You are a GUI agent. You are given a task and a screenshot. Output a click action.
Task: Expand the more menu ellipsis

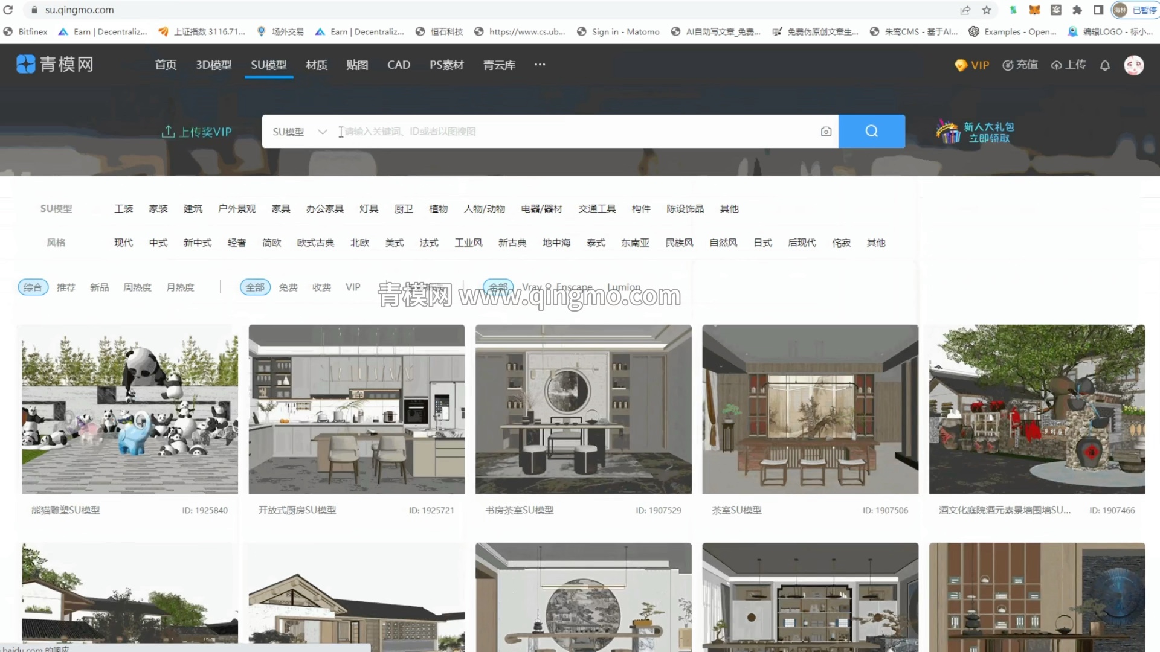540,64
